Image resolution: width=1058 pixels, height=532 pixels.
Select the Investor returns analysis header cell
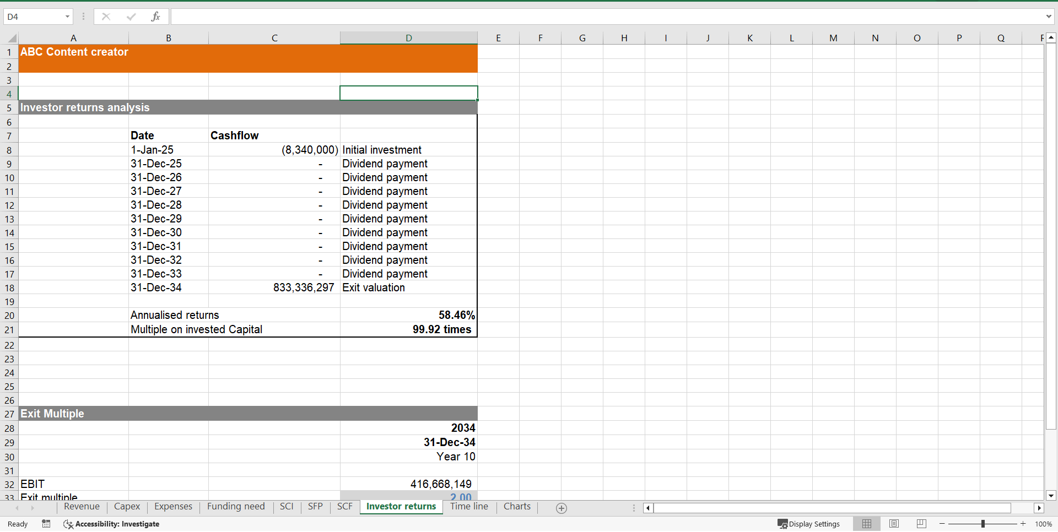pyautogui.click(x=74, y=107)
